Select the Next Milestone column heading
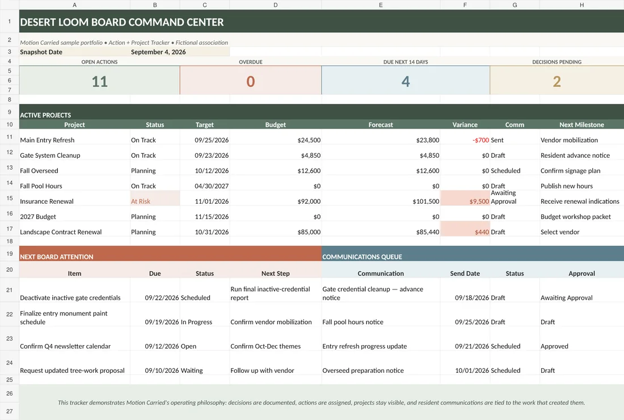The image size is (624, 420). click(x=581, y=125)
